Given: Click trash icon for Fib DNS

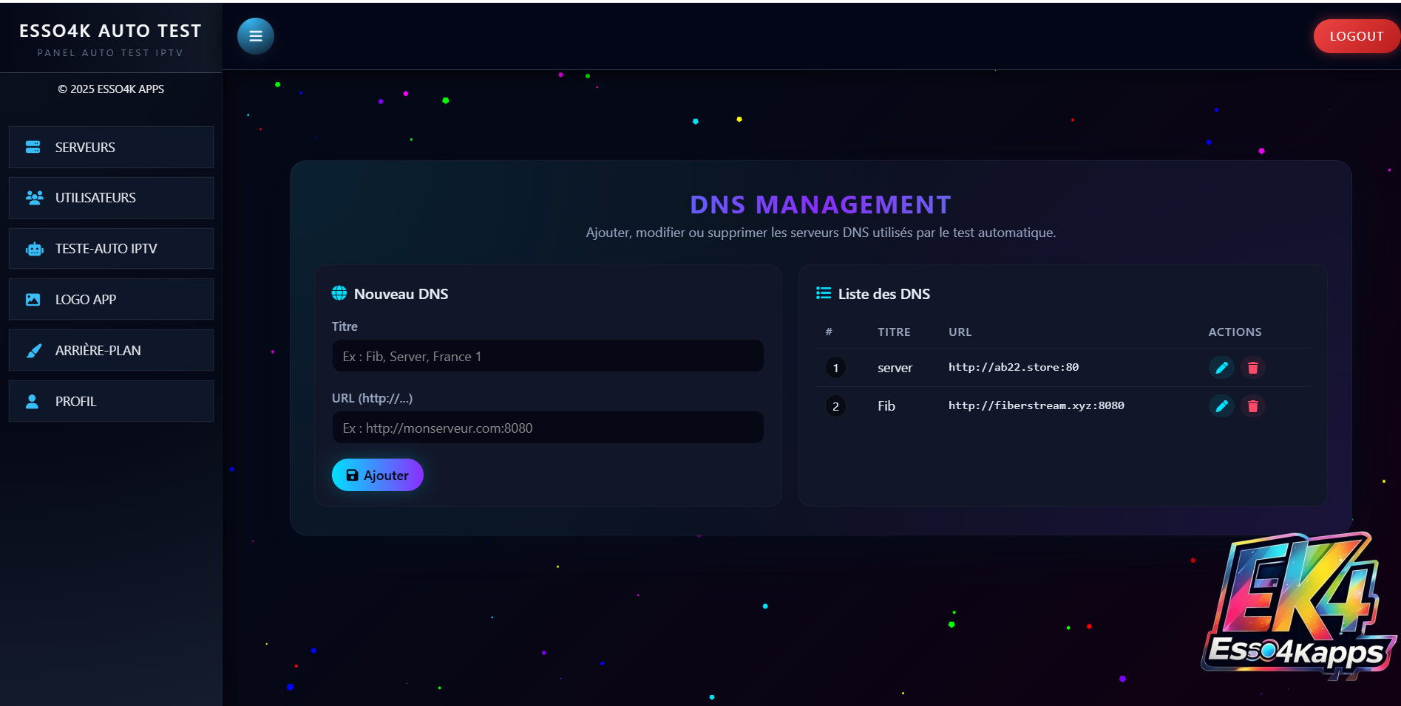Looking at the screenshot, I should tap(1252, 406).
